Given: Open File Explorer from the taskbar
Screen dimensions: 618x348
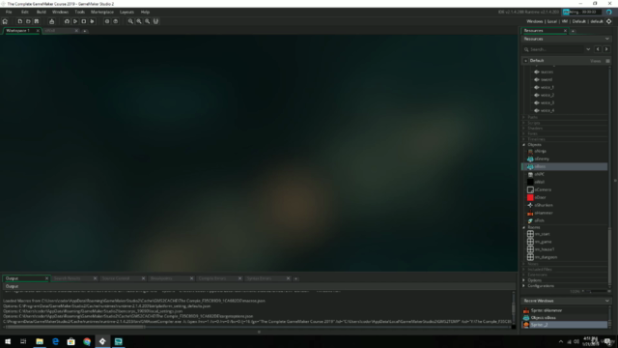Looking at the screenshot, I should [40, 341].
